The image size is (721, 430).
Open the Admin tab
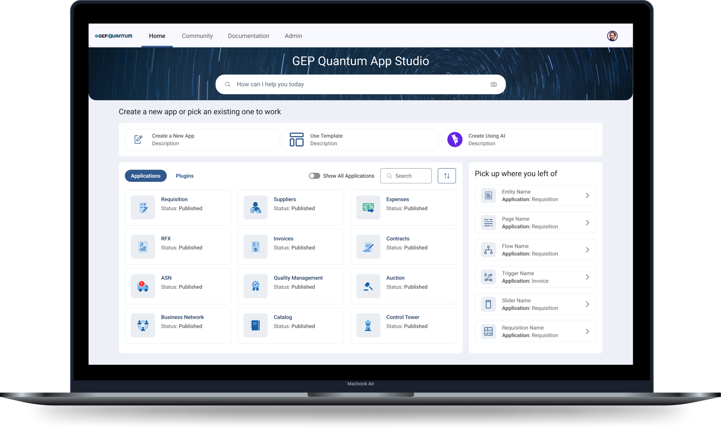(x=293, y=36)
